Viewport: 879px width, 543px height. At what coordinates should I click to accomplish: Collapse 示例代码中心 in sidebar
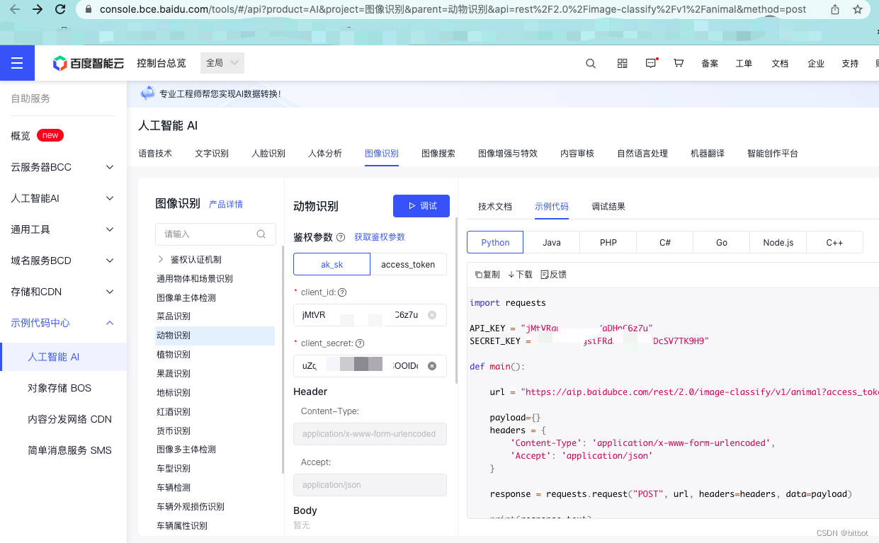[x=62, y=323]
